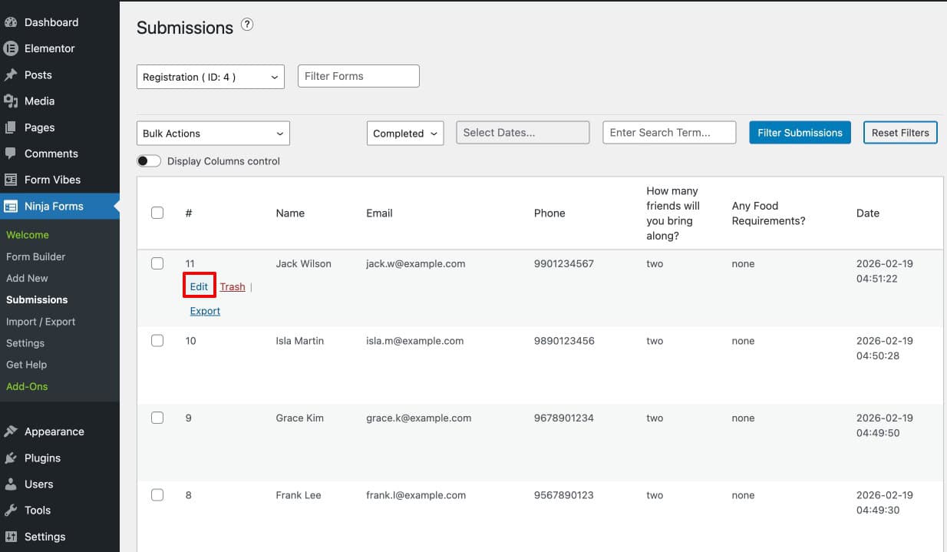Click the Pages icon in sidebar
Screen dimensions: 947x552
[11, 127]
